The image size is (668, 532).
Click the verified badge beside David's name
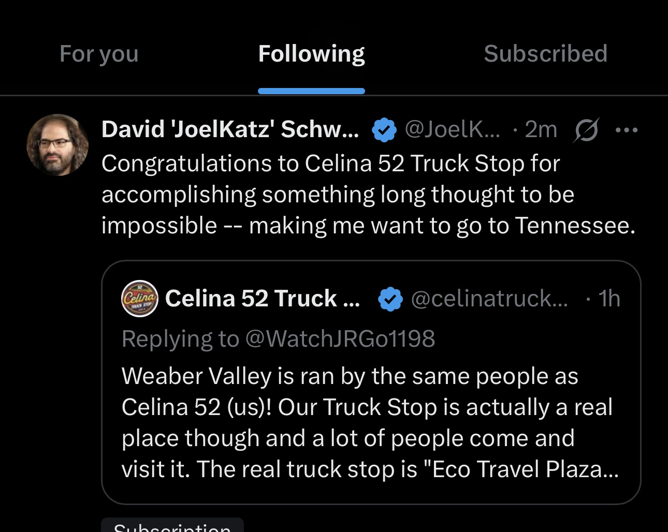point(384,130)
